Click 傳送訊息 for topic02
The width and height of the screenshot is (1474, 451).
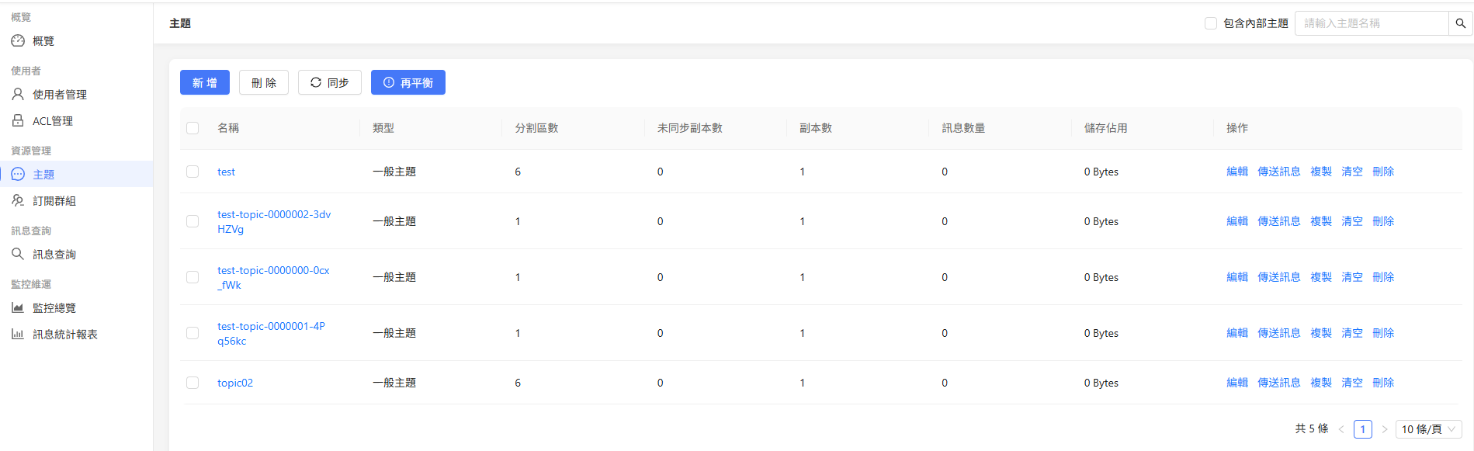coord(1279,383)
